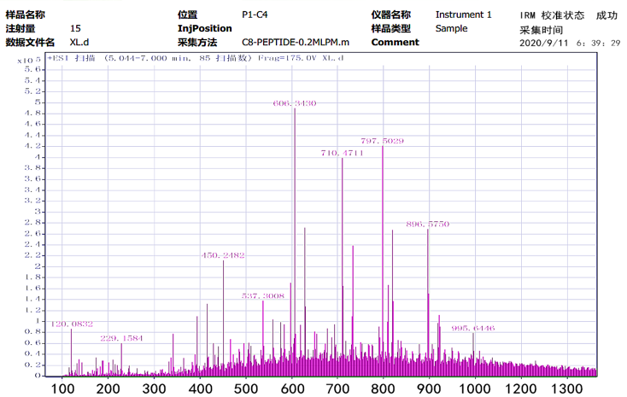Select the 710.4711 peak label

pos(342,152)
